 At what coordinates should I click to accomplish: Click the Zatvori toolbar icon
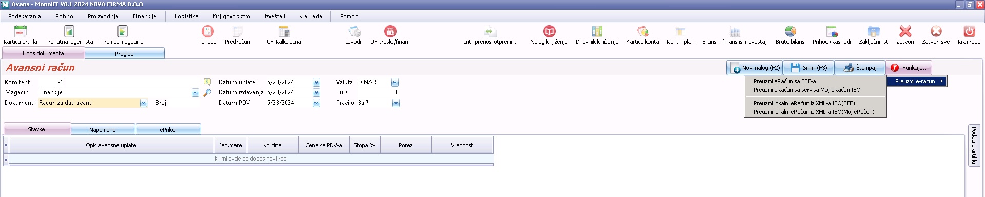pos(905,32)
